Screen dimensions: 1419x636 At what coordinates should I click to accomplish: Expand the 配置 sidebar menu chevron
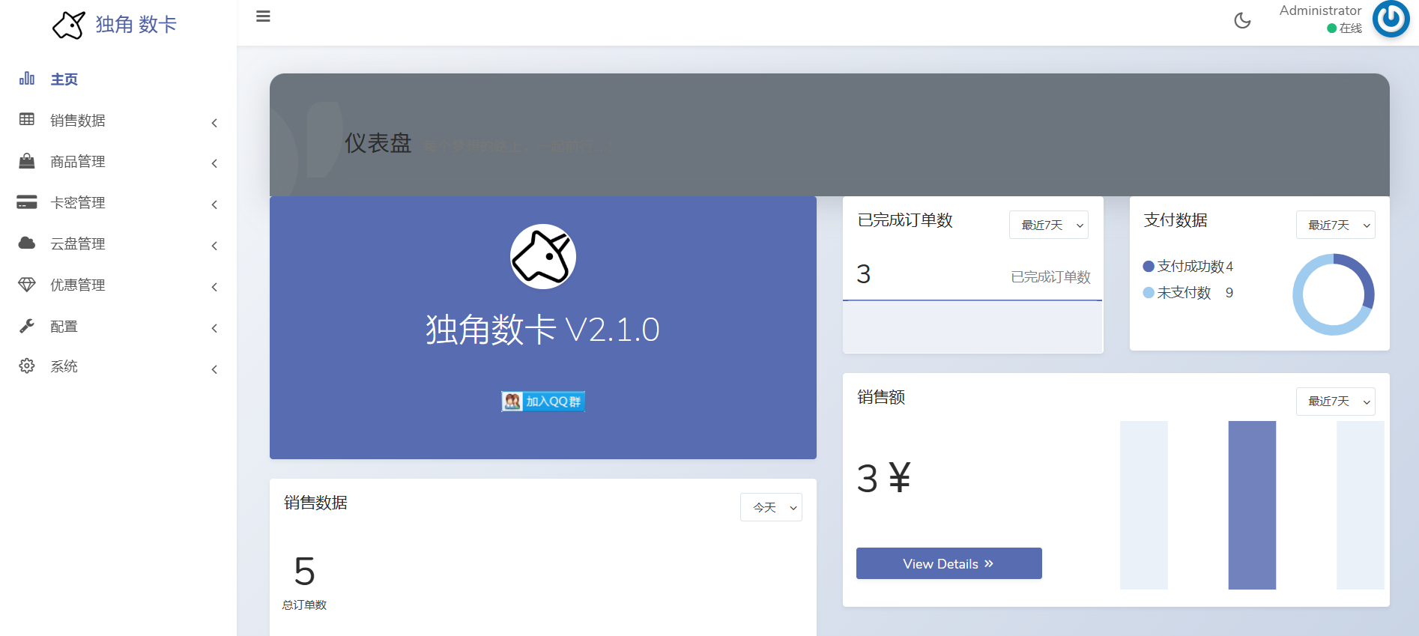(x=214, y=328)
